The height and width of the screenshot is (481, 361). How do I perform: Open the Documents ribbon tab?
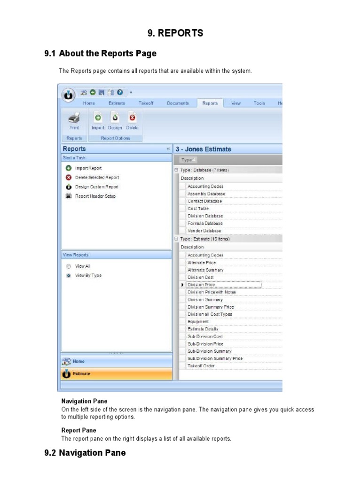pyautogui.click(x=178, y=103)
